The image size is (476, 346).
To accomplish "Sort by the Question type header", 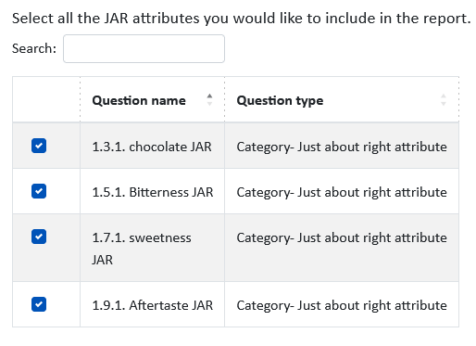I will [x=280, y=100].
